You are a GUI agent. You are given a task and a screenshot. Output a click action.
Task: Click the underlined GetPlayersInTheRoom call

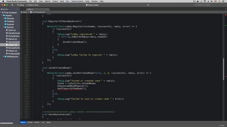pyautogui.click(x=71, y=89)
